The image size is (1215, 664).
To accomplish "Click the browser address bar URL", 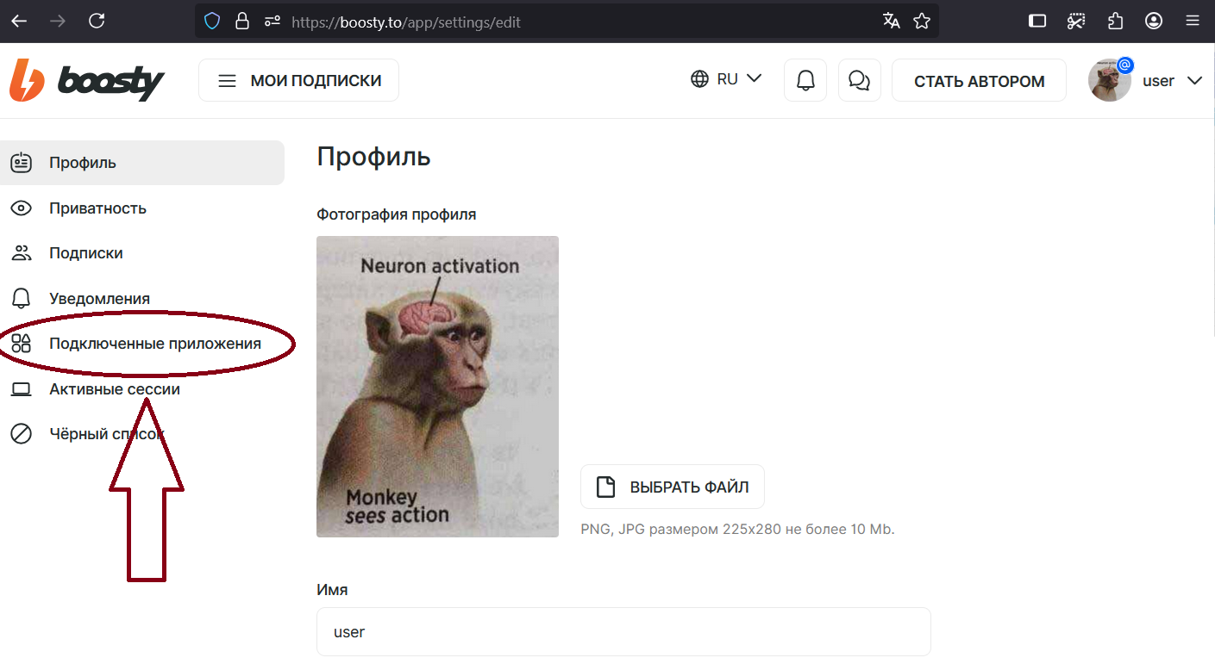I will pos(405,22).
